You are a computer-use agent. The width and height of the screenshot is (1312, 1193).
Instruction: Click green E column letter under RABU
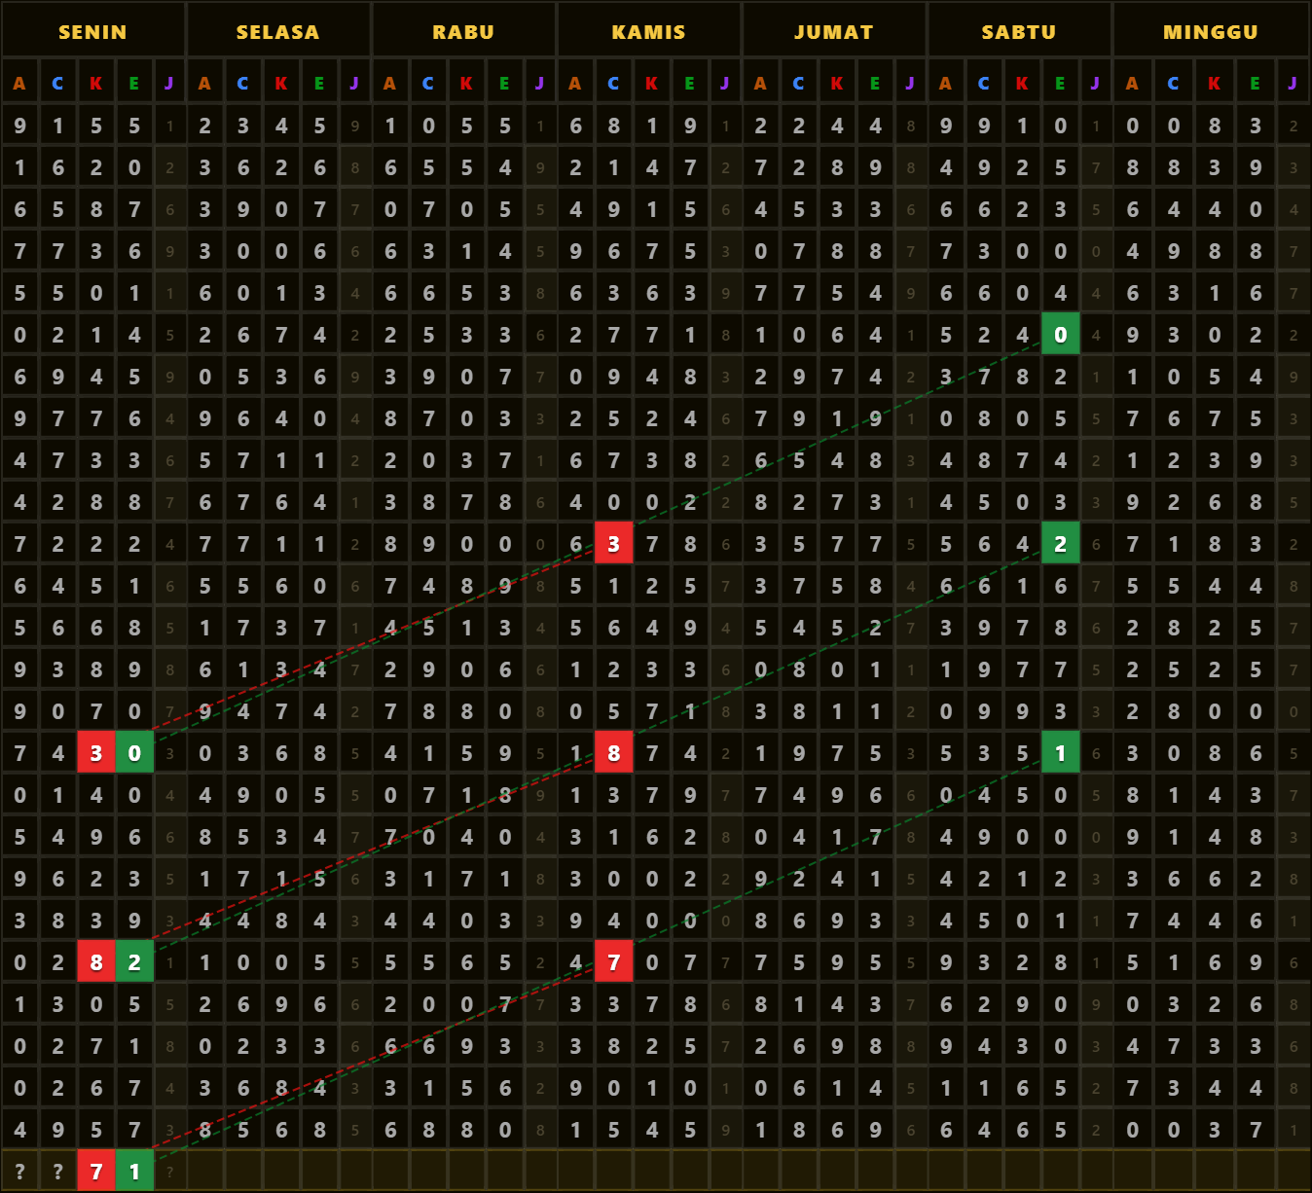[x=504, y=84]
